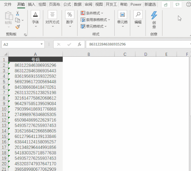Expand the 单元格 group chevron

[123, 26]
